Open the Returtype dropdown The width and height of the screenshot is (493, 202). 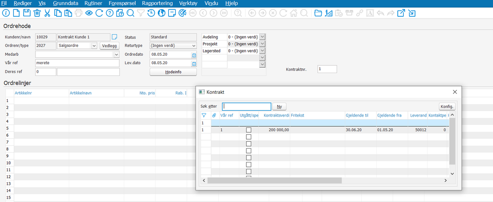click(193, 45)
